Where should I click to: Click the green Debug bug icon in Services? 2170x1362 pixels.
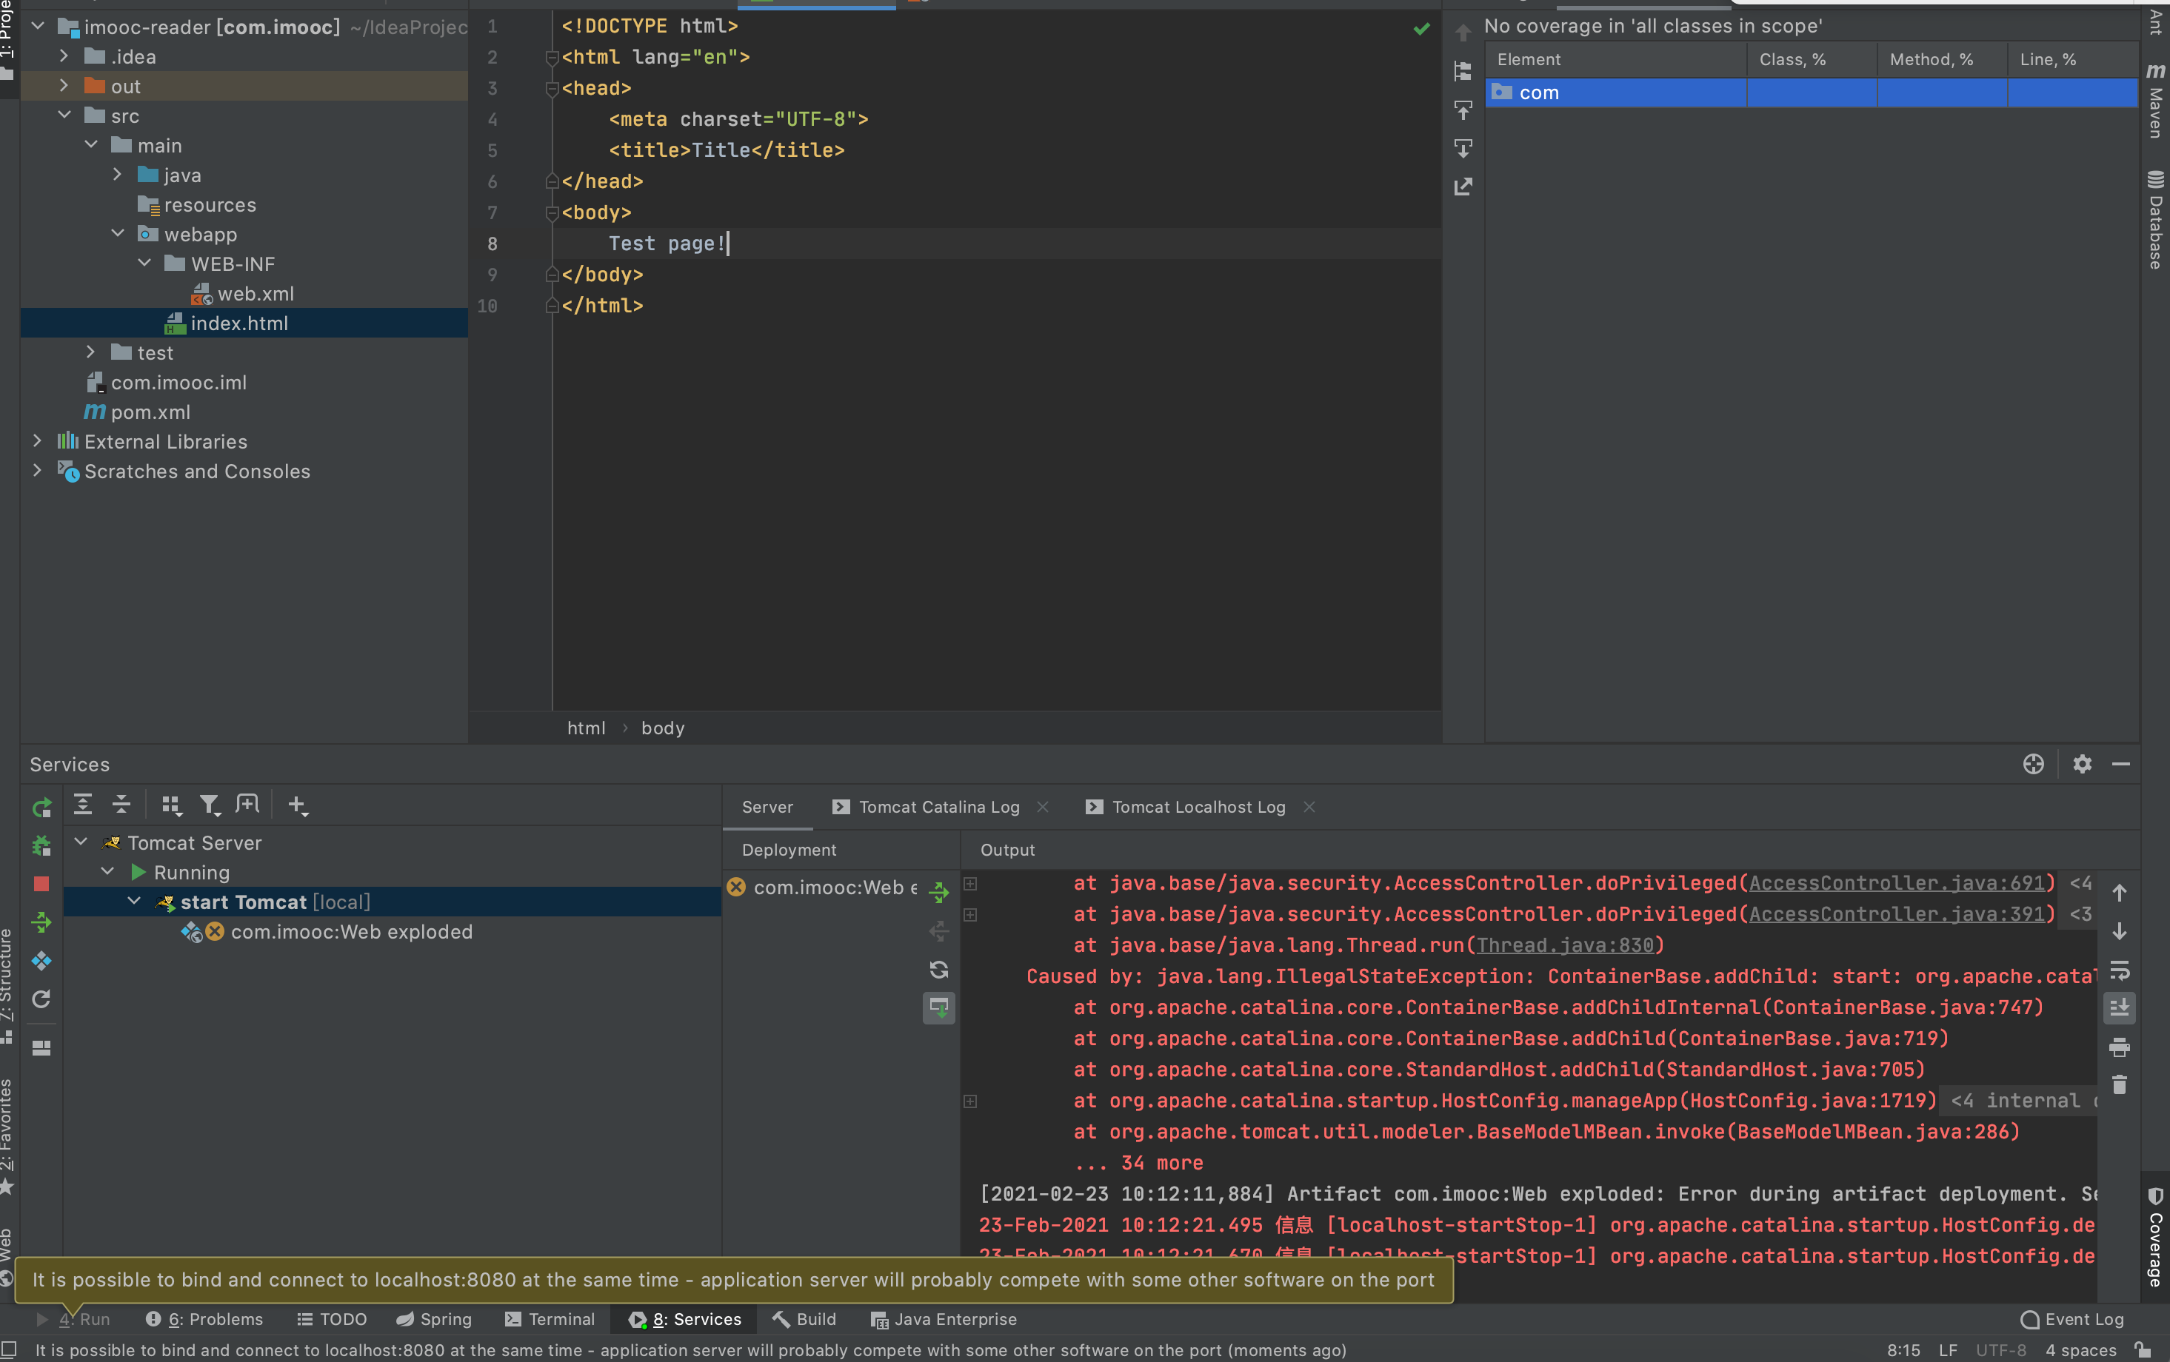tap(41, 845)
